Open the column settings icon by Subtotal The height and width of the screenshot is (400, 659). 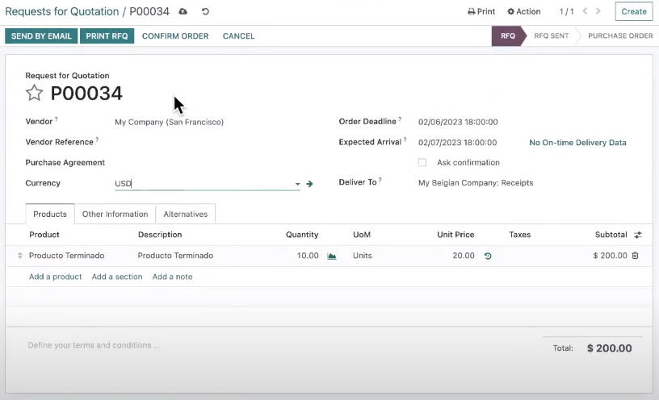[x=638, y=235]
